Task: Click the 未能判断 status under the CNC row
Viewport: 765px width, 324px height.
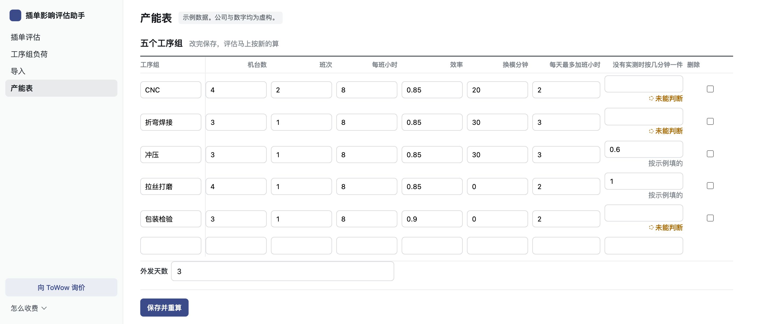Action: (666, 99)
